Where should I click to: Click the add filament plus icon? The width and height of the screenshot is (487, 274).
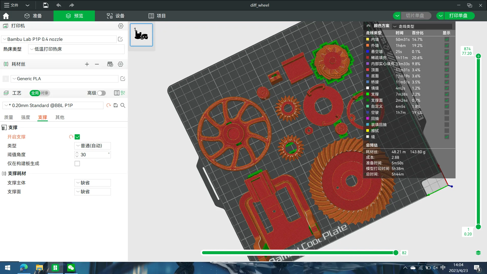tap(87, 64)
